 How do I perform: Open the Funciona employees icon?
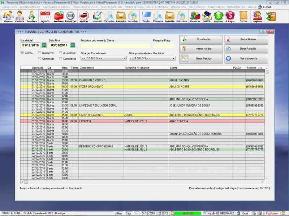(31, 17)
